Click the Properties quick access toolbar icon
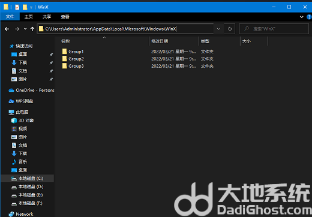 point(17,7)
